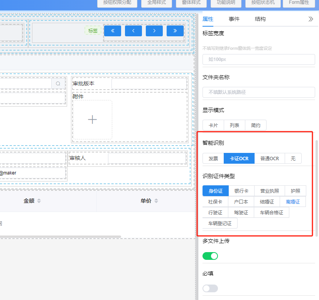Open Form属性 button
This screenshot has height=300, width=319.
tap(299, 3)
